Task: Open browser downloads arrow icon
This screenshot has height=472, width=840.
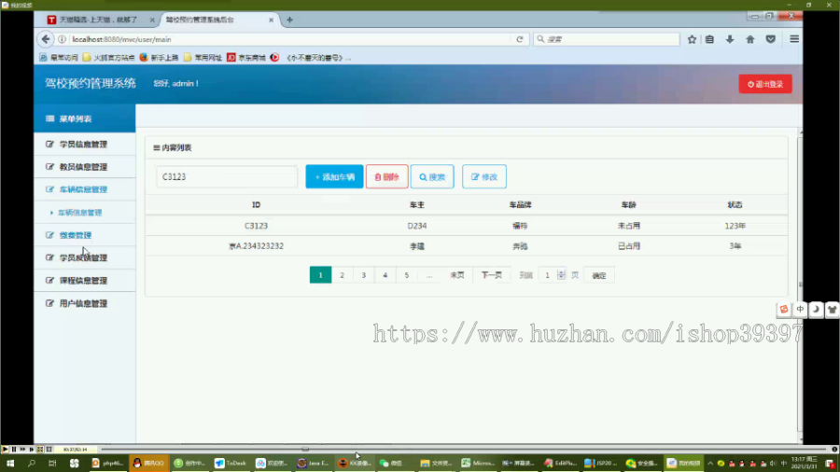Action: (730, 39)
